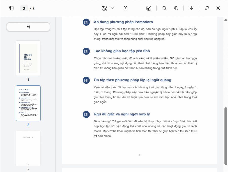Open the PDF in an external viewer

point(149,8)
